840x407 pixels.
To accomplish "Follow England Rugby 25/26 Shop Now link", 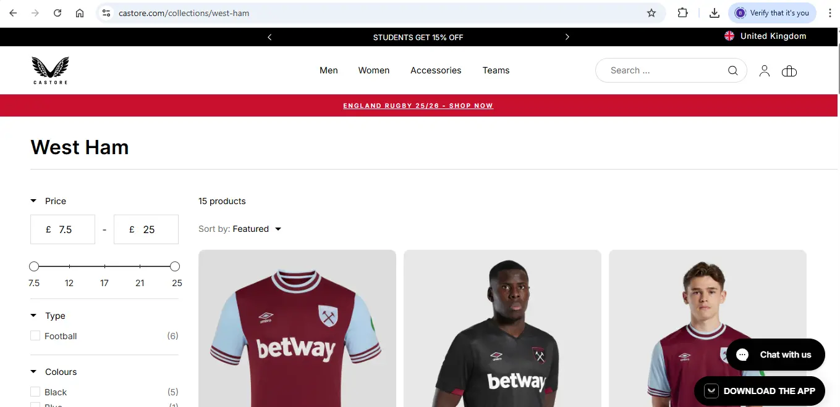I will [418, 105].
